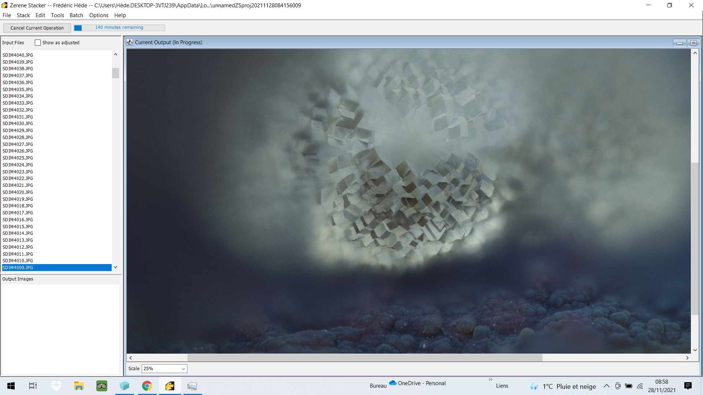Toggle the Show as adjusted checkbox
This screenshot has width=703, height=395.
coord(38,43)
